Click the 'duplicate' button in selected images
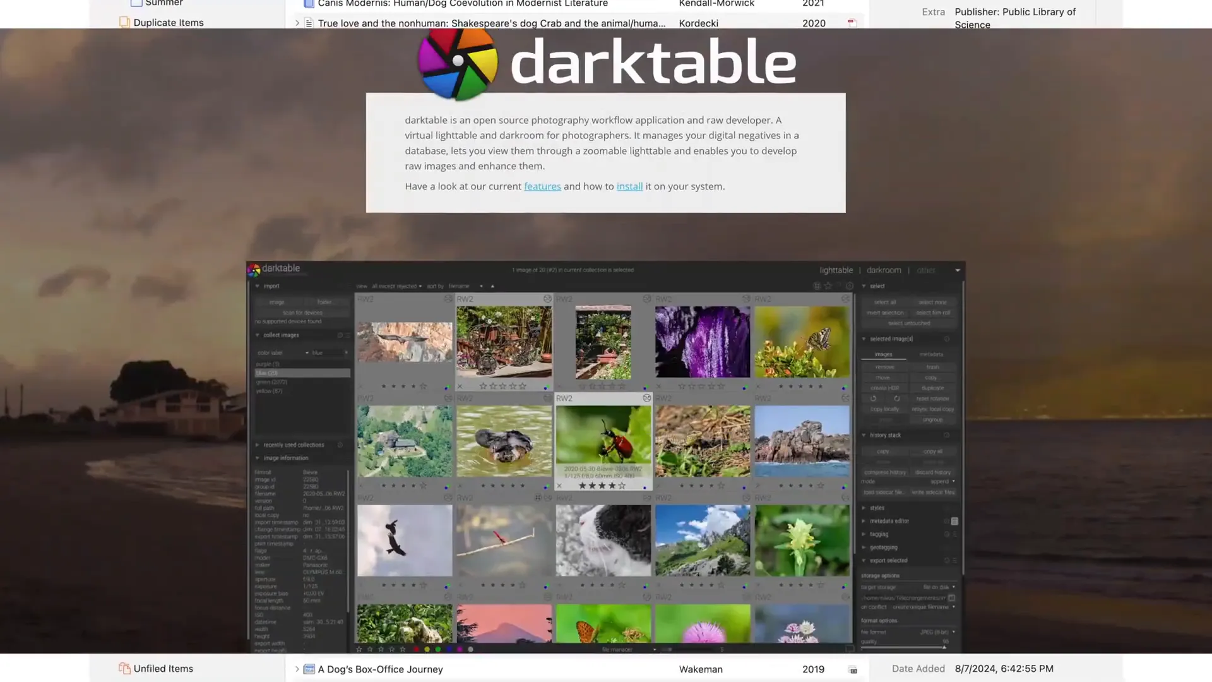 (x=932, y=388)
